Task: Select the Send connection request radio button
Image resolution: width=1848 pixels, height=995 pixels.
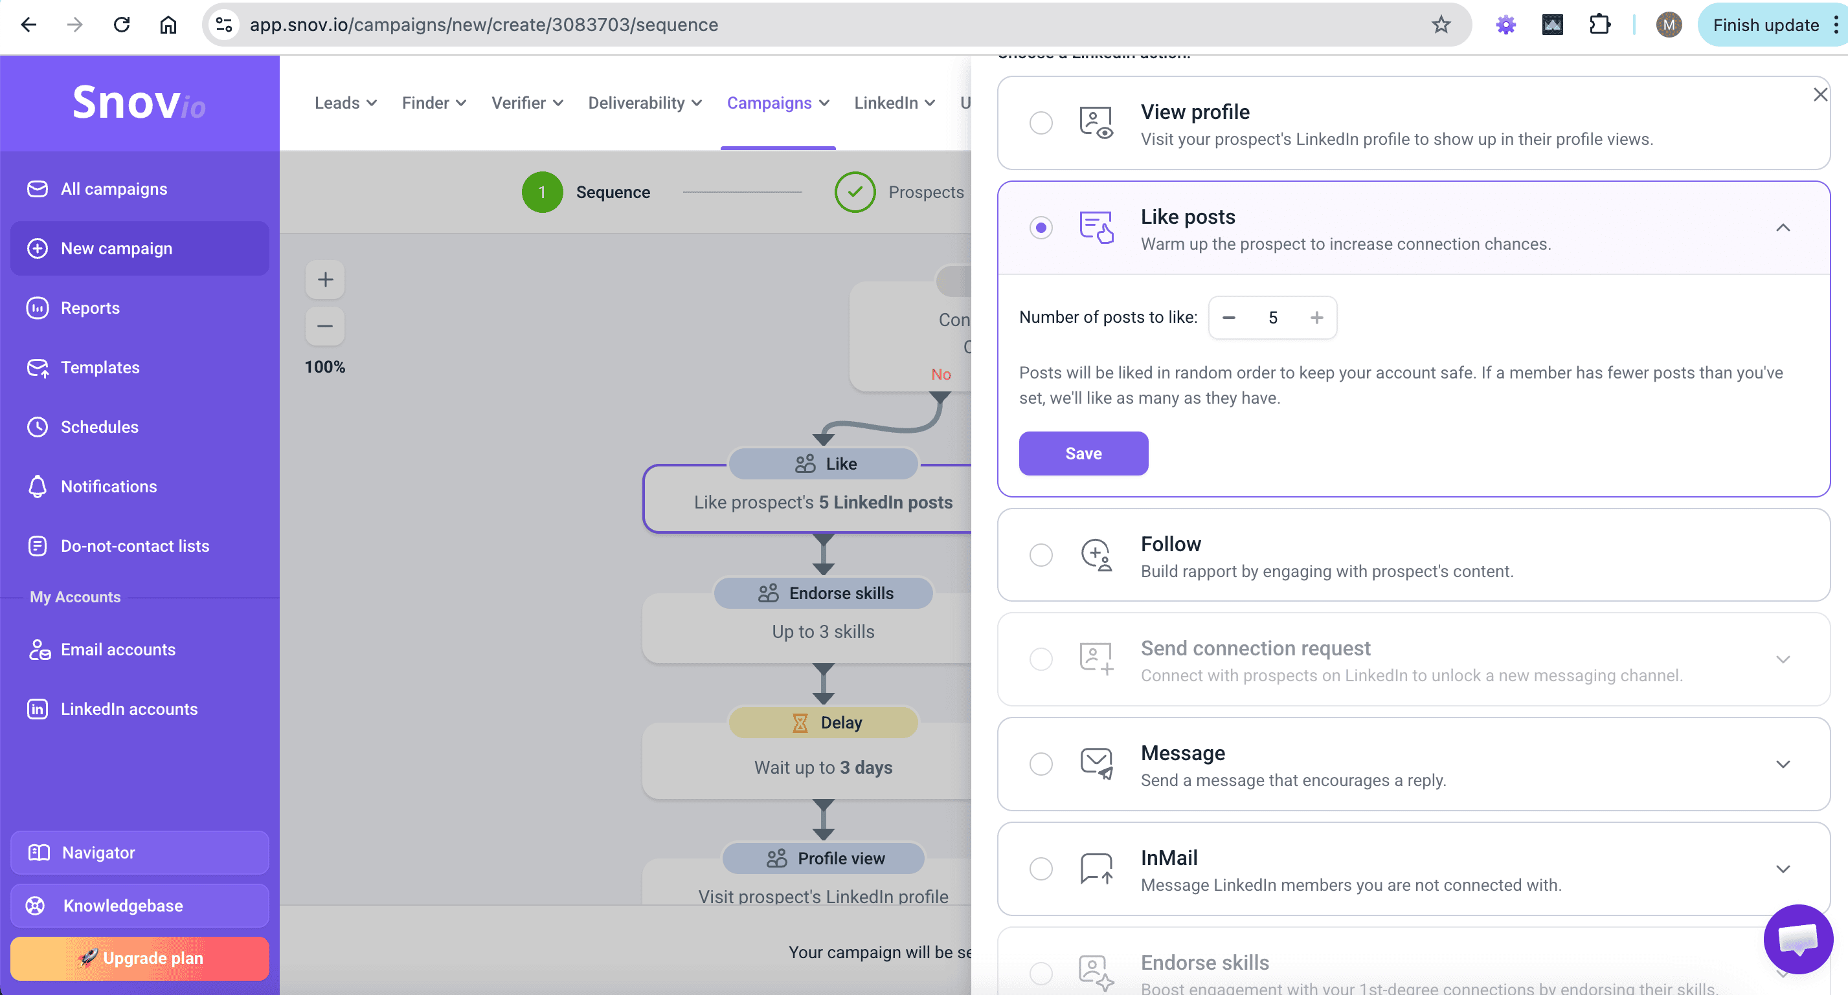Action: (x=1041, y=659)
